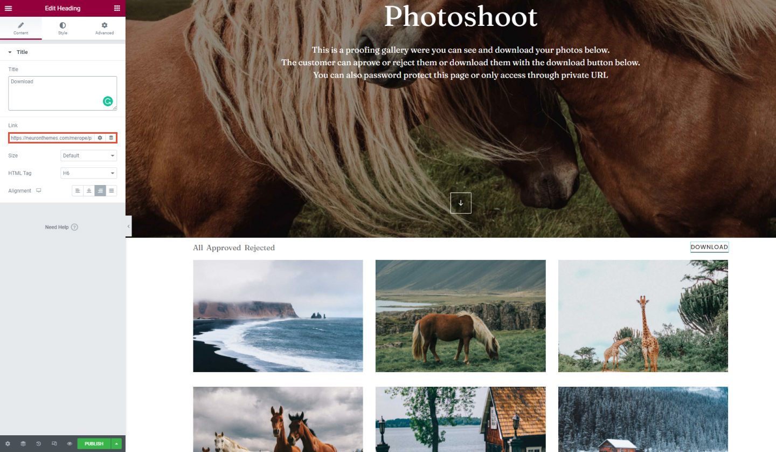Open page settings gear in footer

8,444
